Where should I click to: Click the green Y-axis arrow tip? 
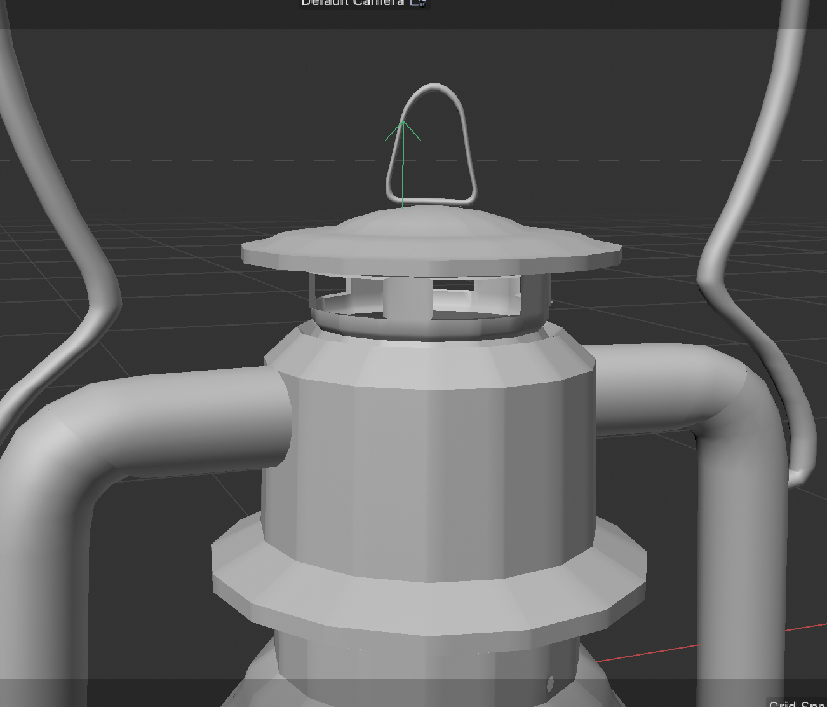coord(403,122)
